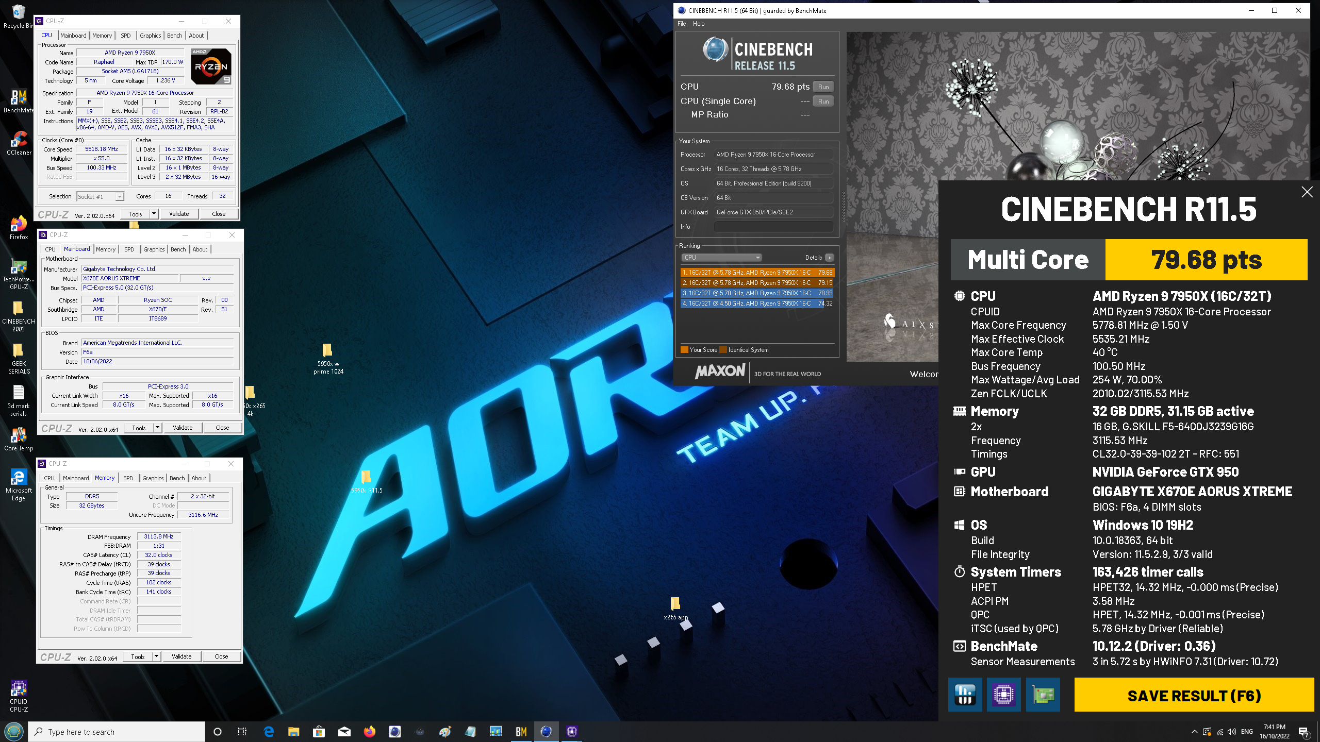Click Tools button in Mainboard window
This screenshot has width=1320, height=742.
(x=139, y=428)
